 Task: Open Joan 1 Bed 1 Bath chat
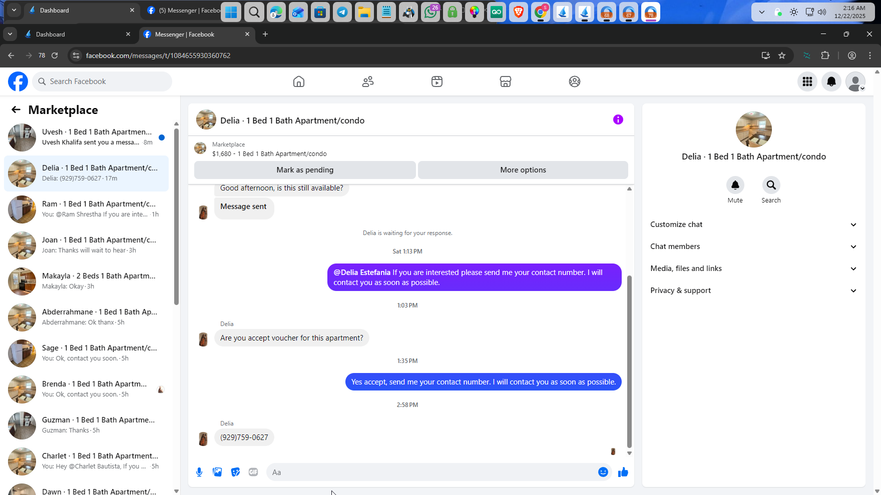[x=86, y=245]
